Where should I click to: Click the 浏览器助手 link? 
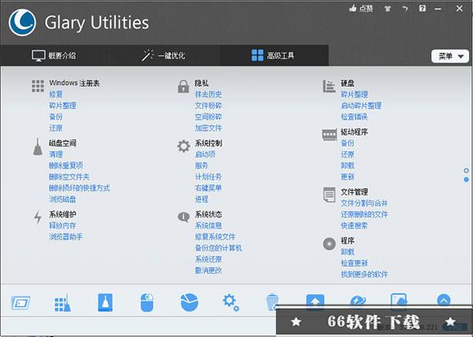pos(65,237)
